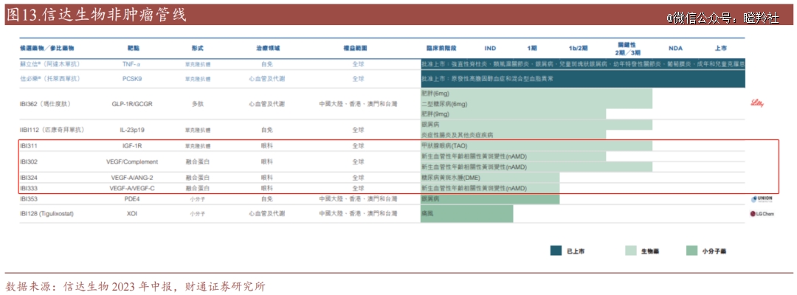Select the 蘇立信 (阿達木單抗) drug name
This screenshot has height=295, width=797.
click(x=50, y=64)
